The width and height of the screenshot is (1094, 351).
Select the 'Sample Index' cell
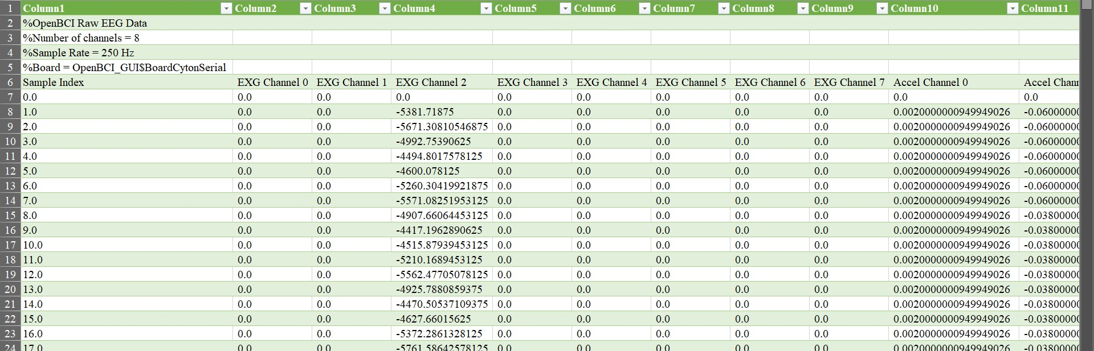point(126,82)
